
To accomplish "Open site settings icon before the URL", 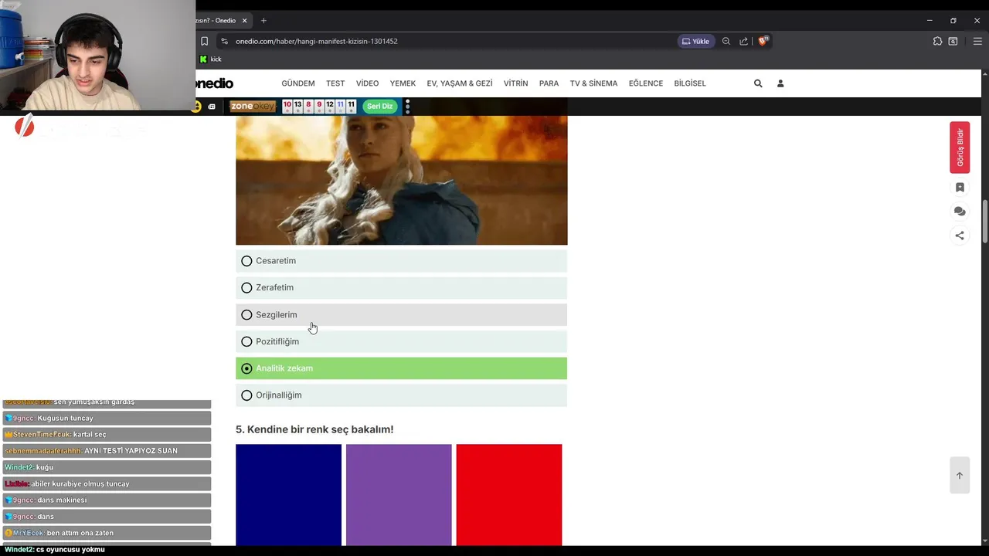I will pyautogui.click(x=224, y=41).
